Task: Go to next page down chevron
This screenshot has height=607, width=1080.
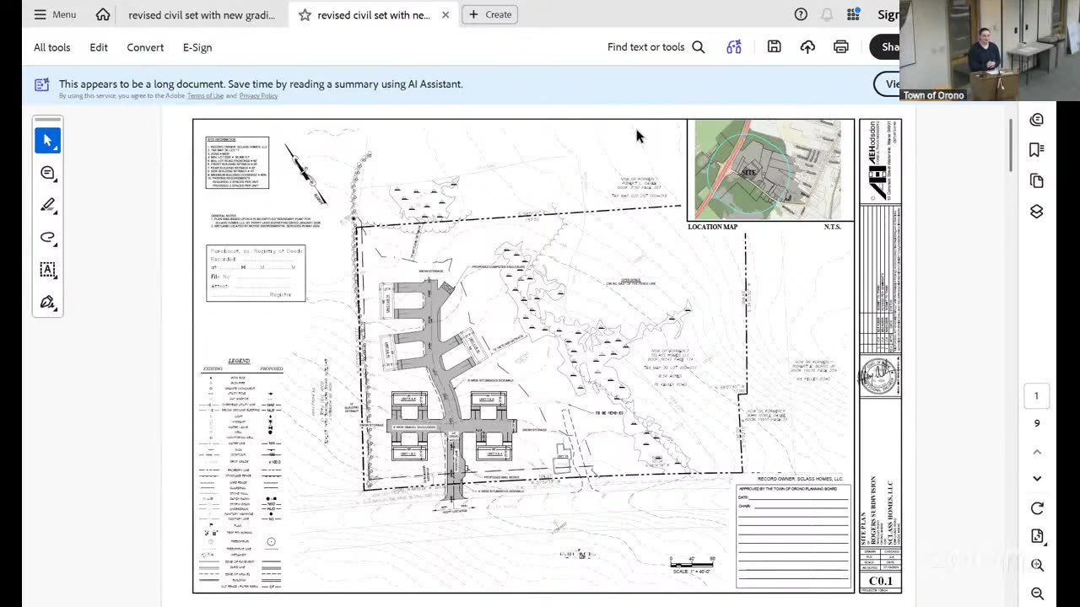Action: tap(1037, 478)
